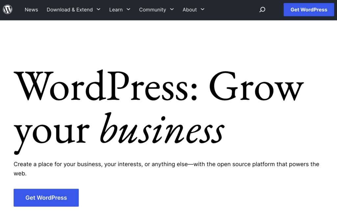
Task: Expand the Community dropdown chevron
Action: point(172,10)
